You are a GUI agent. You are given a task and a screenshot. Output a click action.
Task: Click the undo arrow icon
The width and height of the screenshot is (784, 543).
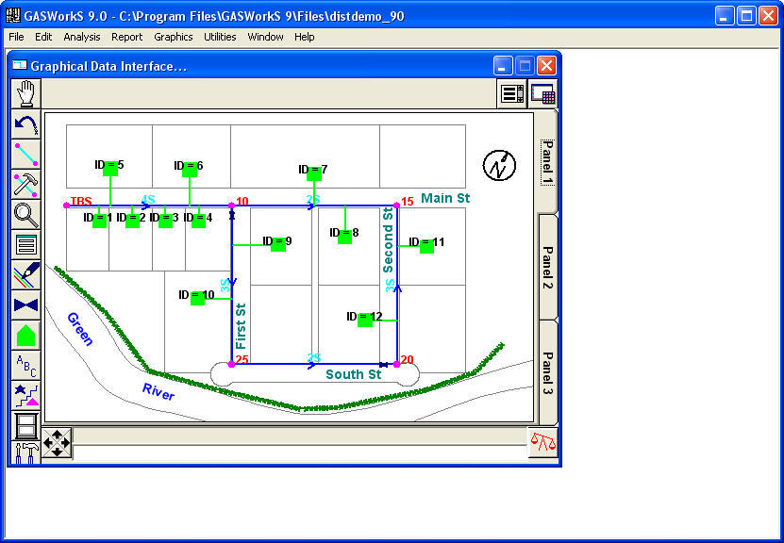click(x=25, y=123)
